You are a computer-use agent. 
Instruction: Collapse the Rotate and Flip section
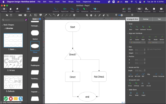(128, 67)
